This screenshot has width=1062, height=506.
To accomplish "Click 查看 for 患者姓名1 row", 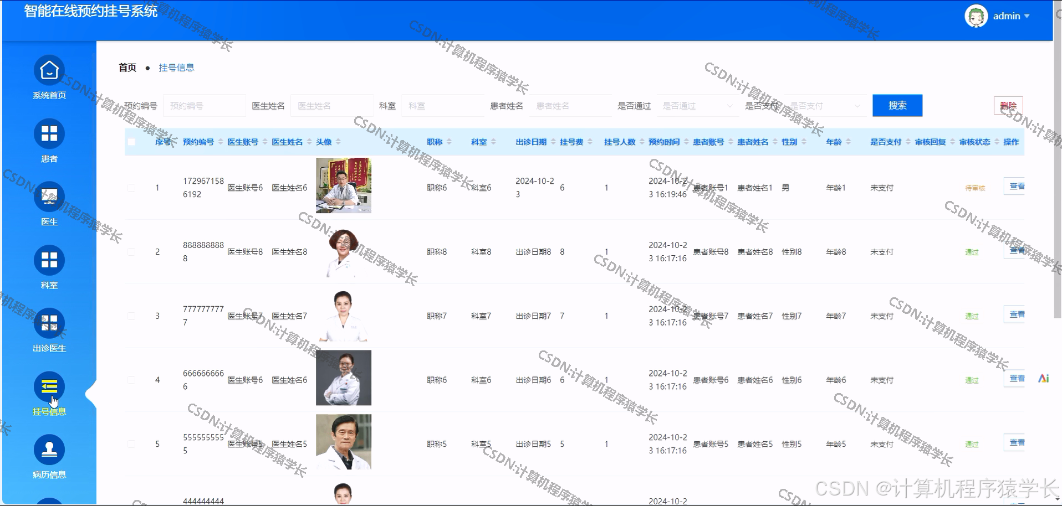I will [1014, 187].
